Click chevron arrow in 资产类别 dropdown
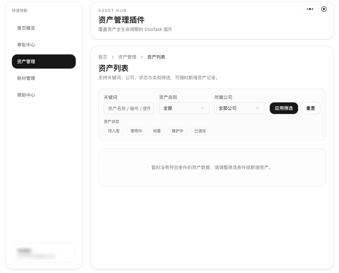Screen dimensions: 339x273 (x=202, y=108)
